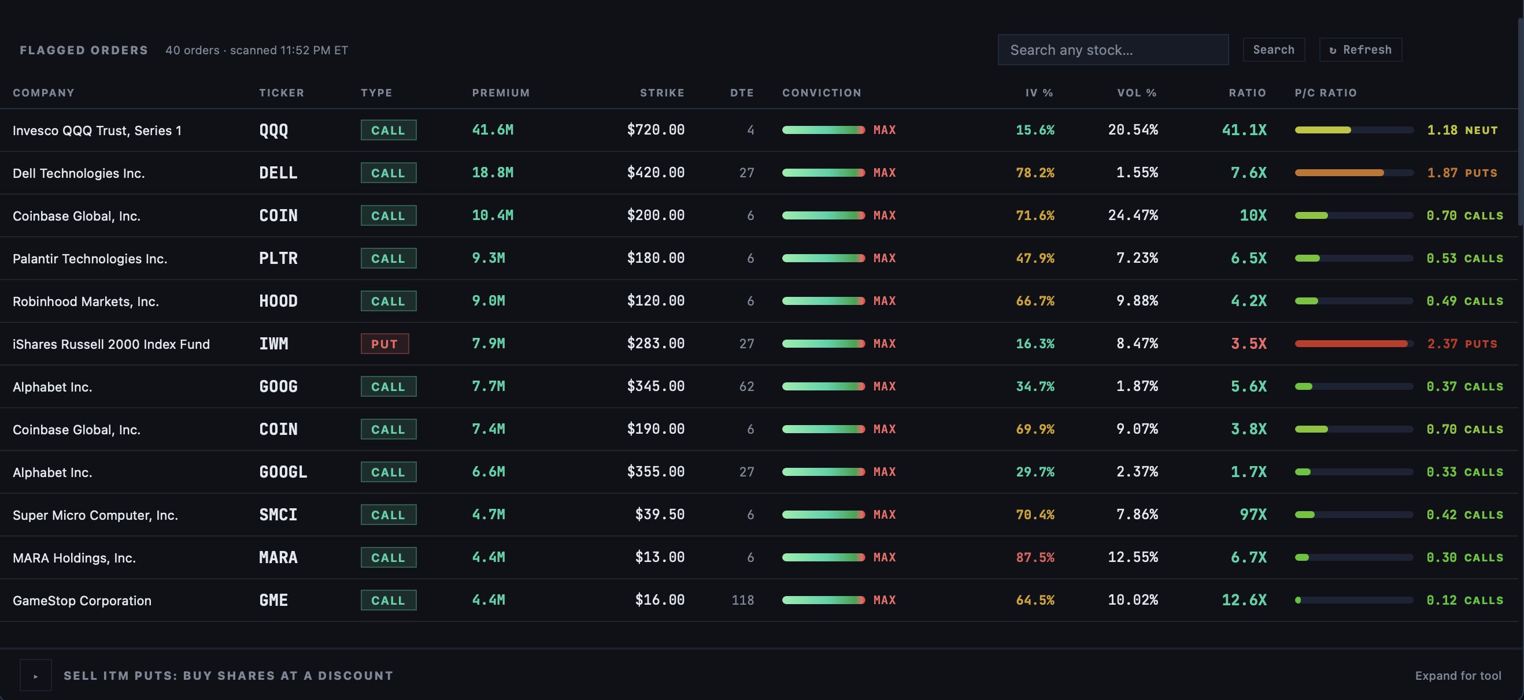Click the 41.6M premium value
The width and height of the screenshot is (1524, 700).
pos(492,129)
